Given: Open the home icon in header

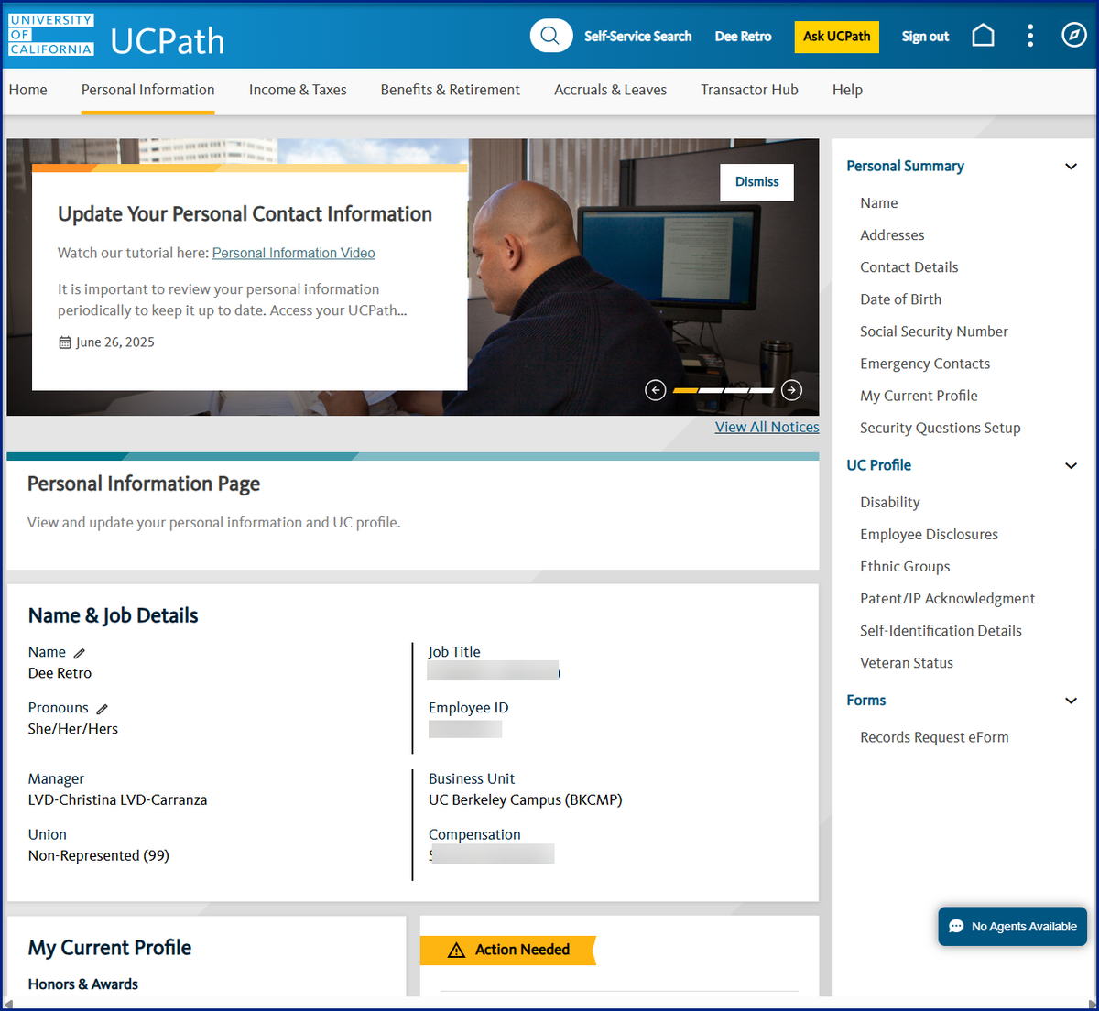Looking at the screenshot, I should point(983,36).
